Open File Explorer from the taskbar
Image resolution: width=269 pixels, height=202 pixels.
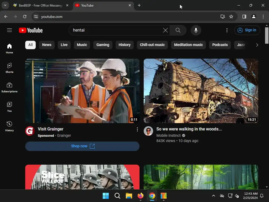point(129,196)
